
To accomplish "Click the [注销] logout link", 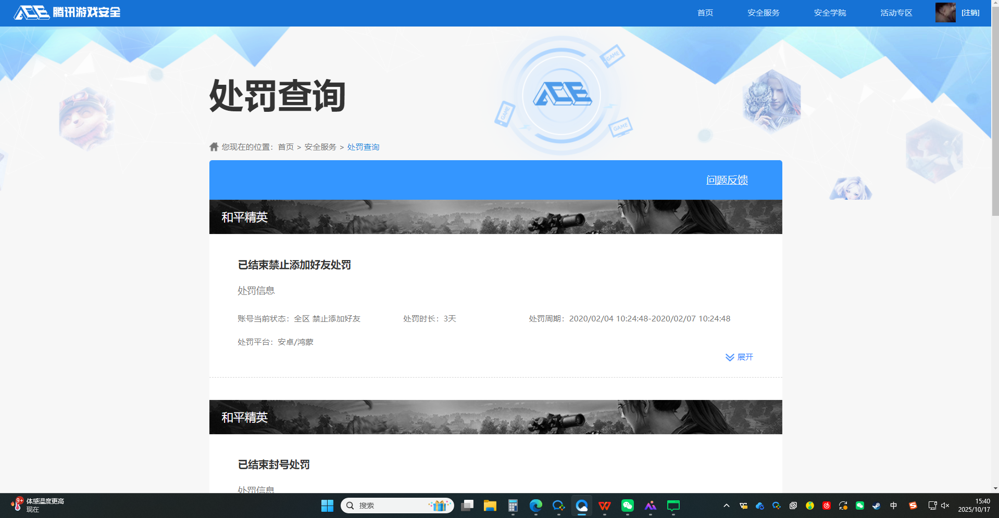I will [970, 12].
